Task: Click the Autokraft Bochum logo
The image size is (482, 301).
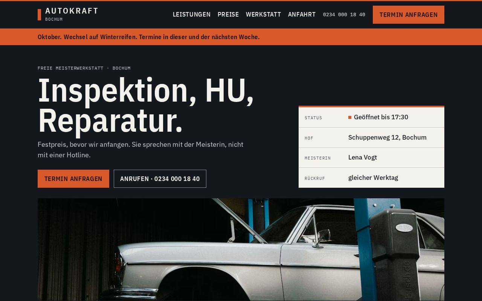Action: pyautogui.click(x=68, y=15)
